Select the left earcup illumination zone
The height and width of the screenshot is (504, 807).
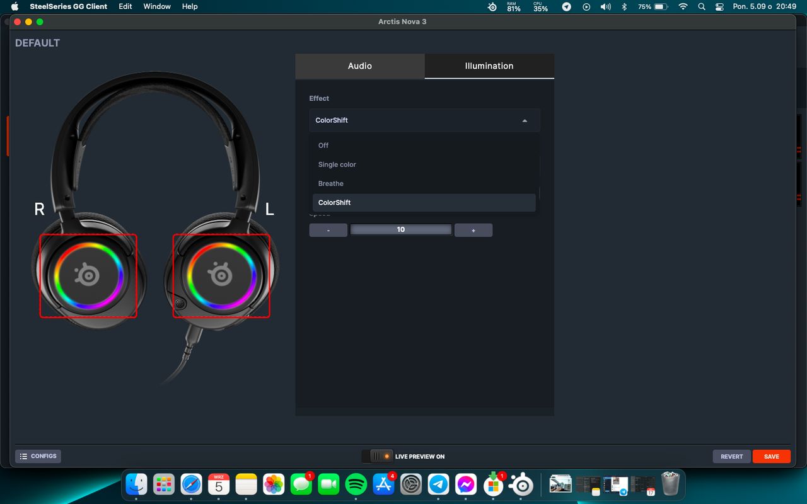(x=221, y=276)
